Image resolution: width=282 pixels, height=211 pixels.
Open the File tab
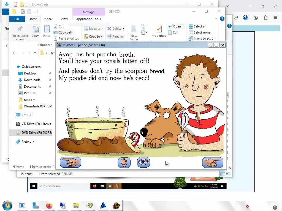click(x=17, y=19)
